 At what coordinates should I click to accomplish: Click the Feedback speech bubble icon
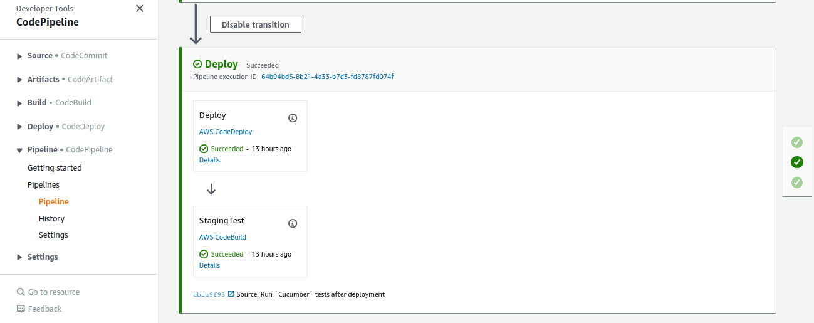(21, 309)
